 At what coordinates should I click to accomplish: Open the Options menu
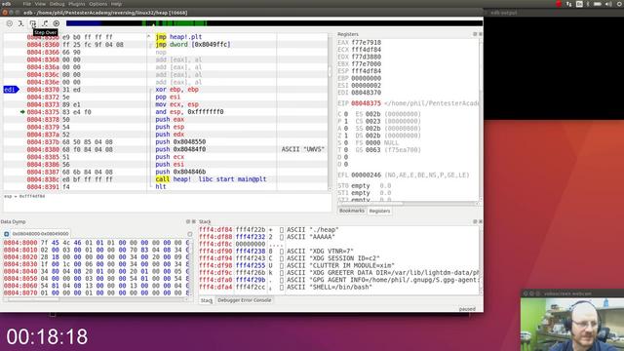coord(97,4)
